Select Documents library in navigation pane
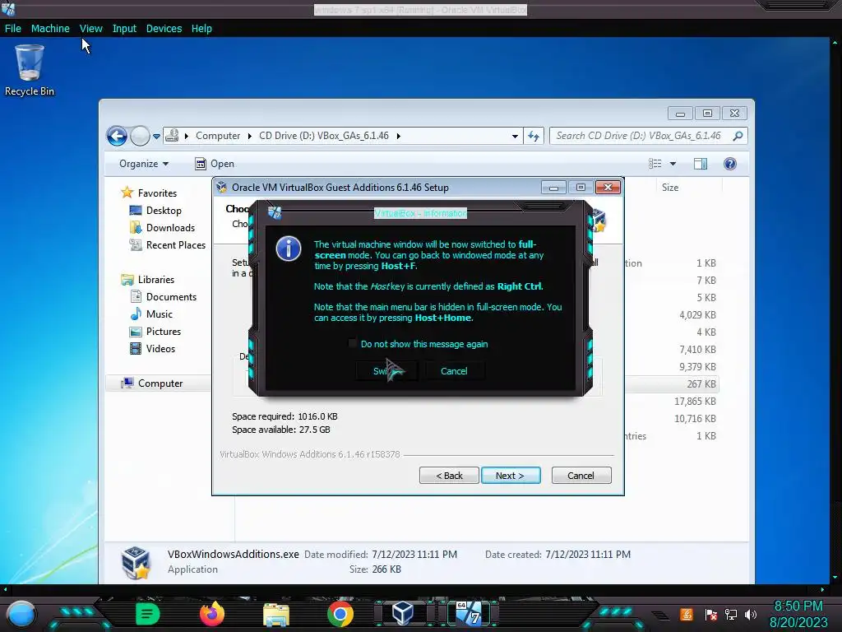Viewport: 842px width, 632px height. tap(171, 296)
